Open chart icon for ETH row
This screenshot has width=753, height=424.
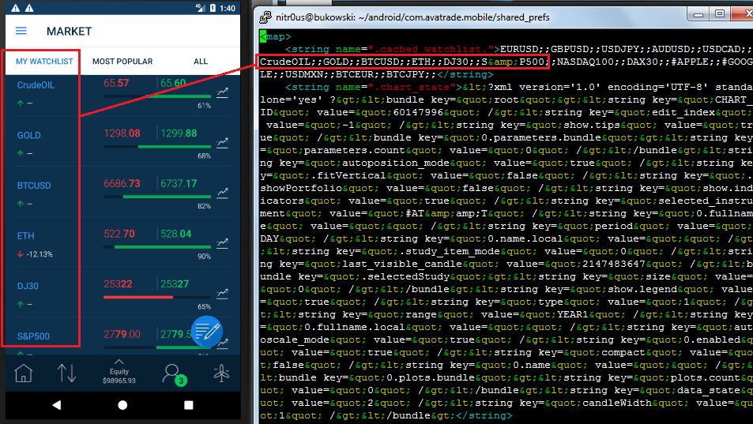point(222,243)
